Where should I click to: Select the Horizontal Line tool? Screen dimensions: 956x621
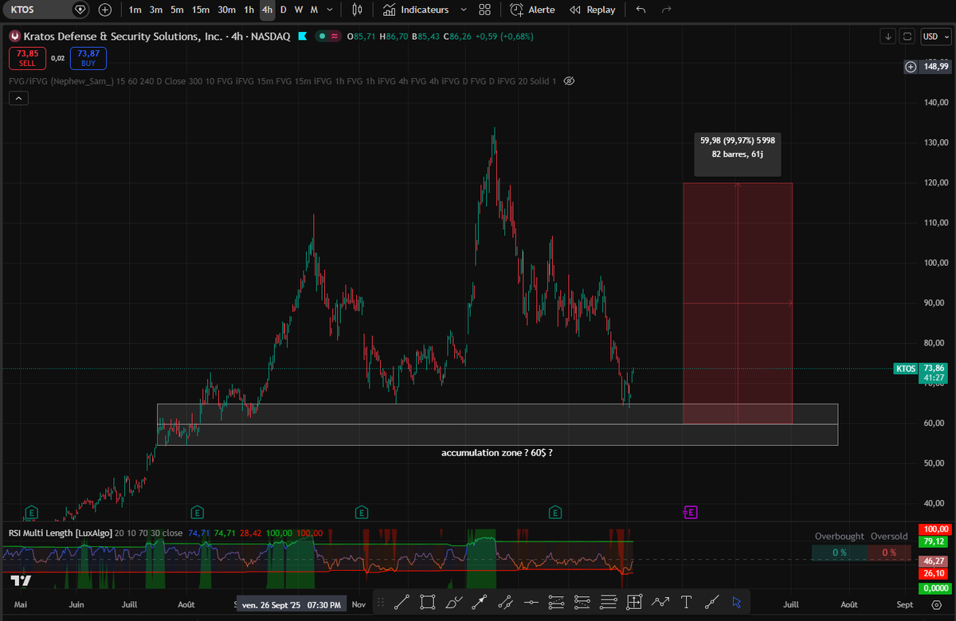point(531,602)
